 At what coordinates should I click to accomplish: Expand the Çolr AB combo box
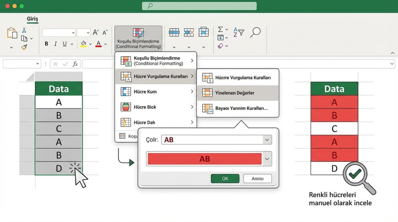(267, 140)
